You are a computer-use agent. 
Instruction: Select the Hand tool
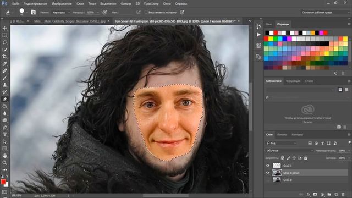pos(5,156)
